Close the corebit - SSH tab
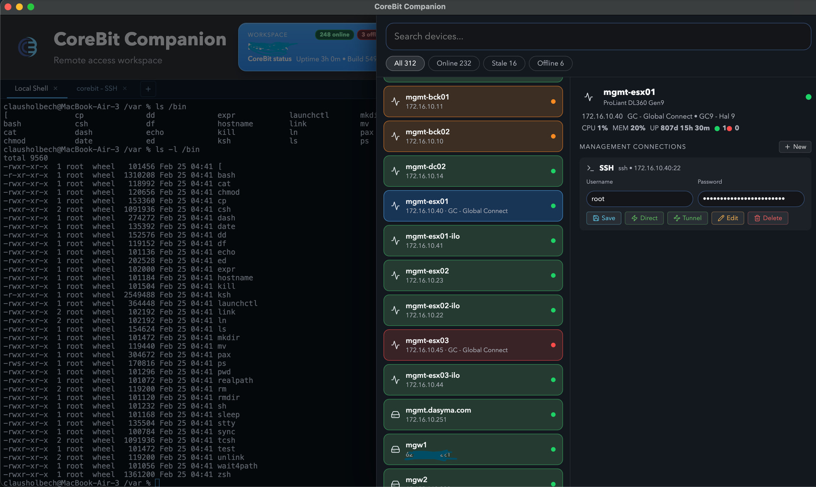Image resolution: width=816 pixels, height=487 pixels. (x=125, y=88)
